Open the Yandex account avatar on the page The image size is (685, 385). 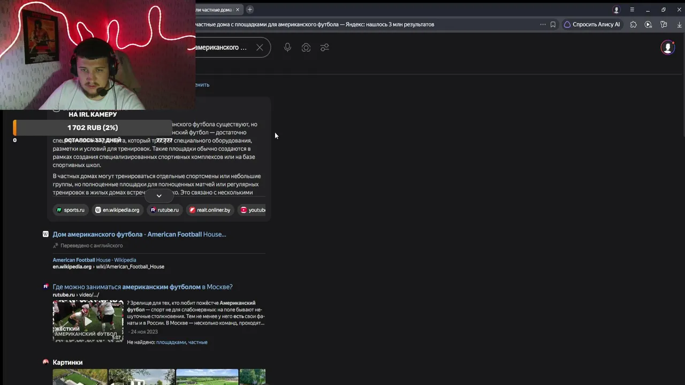pyautogui.click(x=667, y=48)
